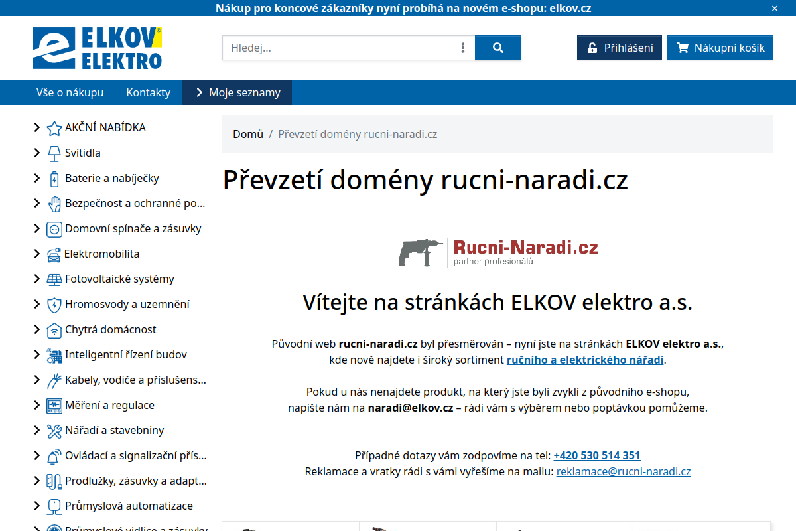Image resolution: width=796 pixels, height=531 pixels.
Task: Click the solar panel icon beside Fotovoltaické systémy
Action: (54, 279)
